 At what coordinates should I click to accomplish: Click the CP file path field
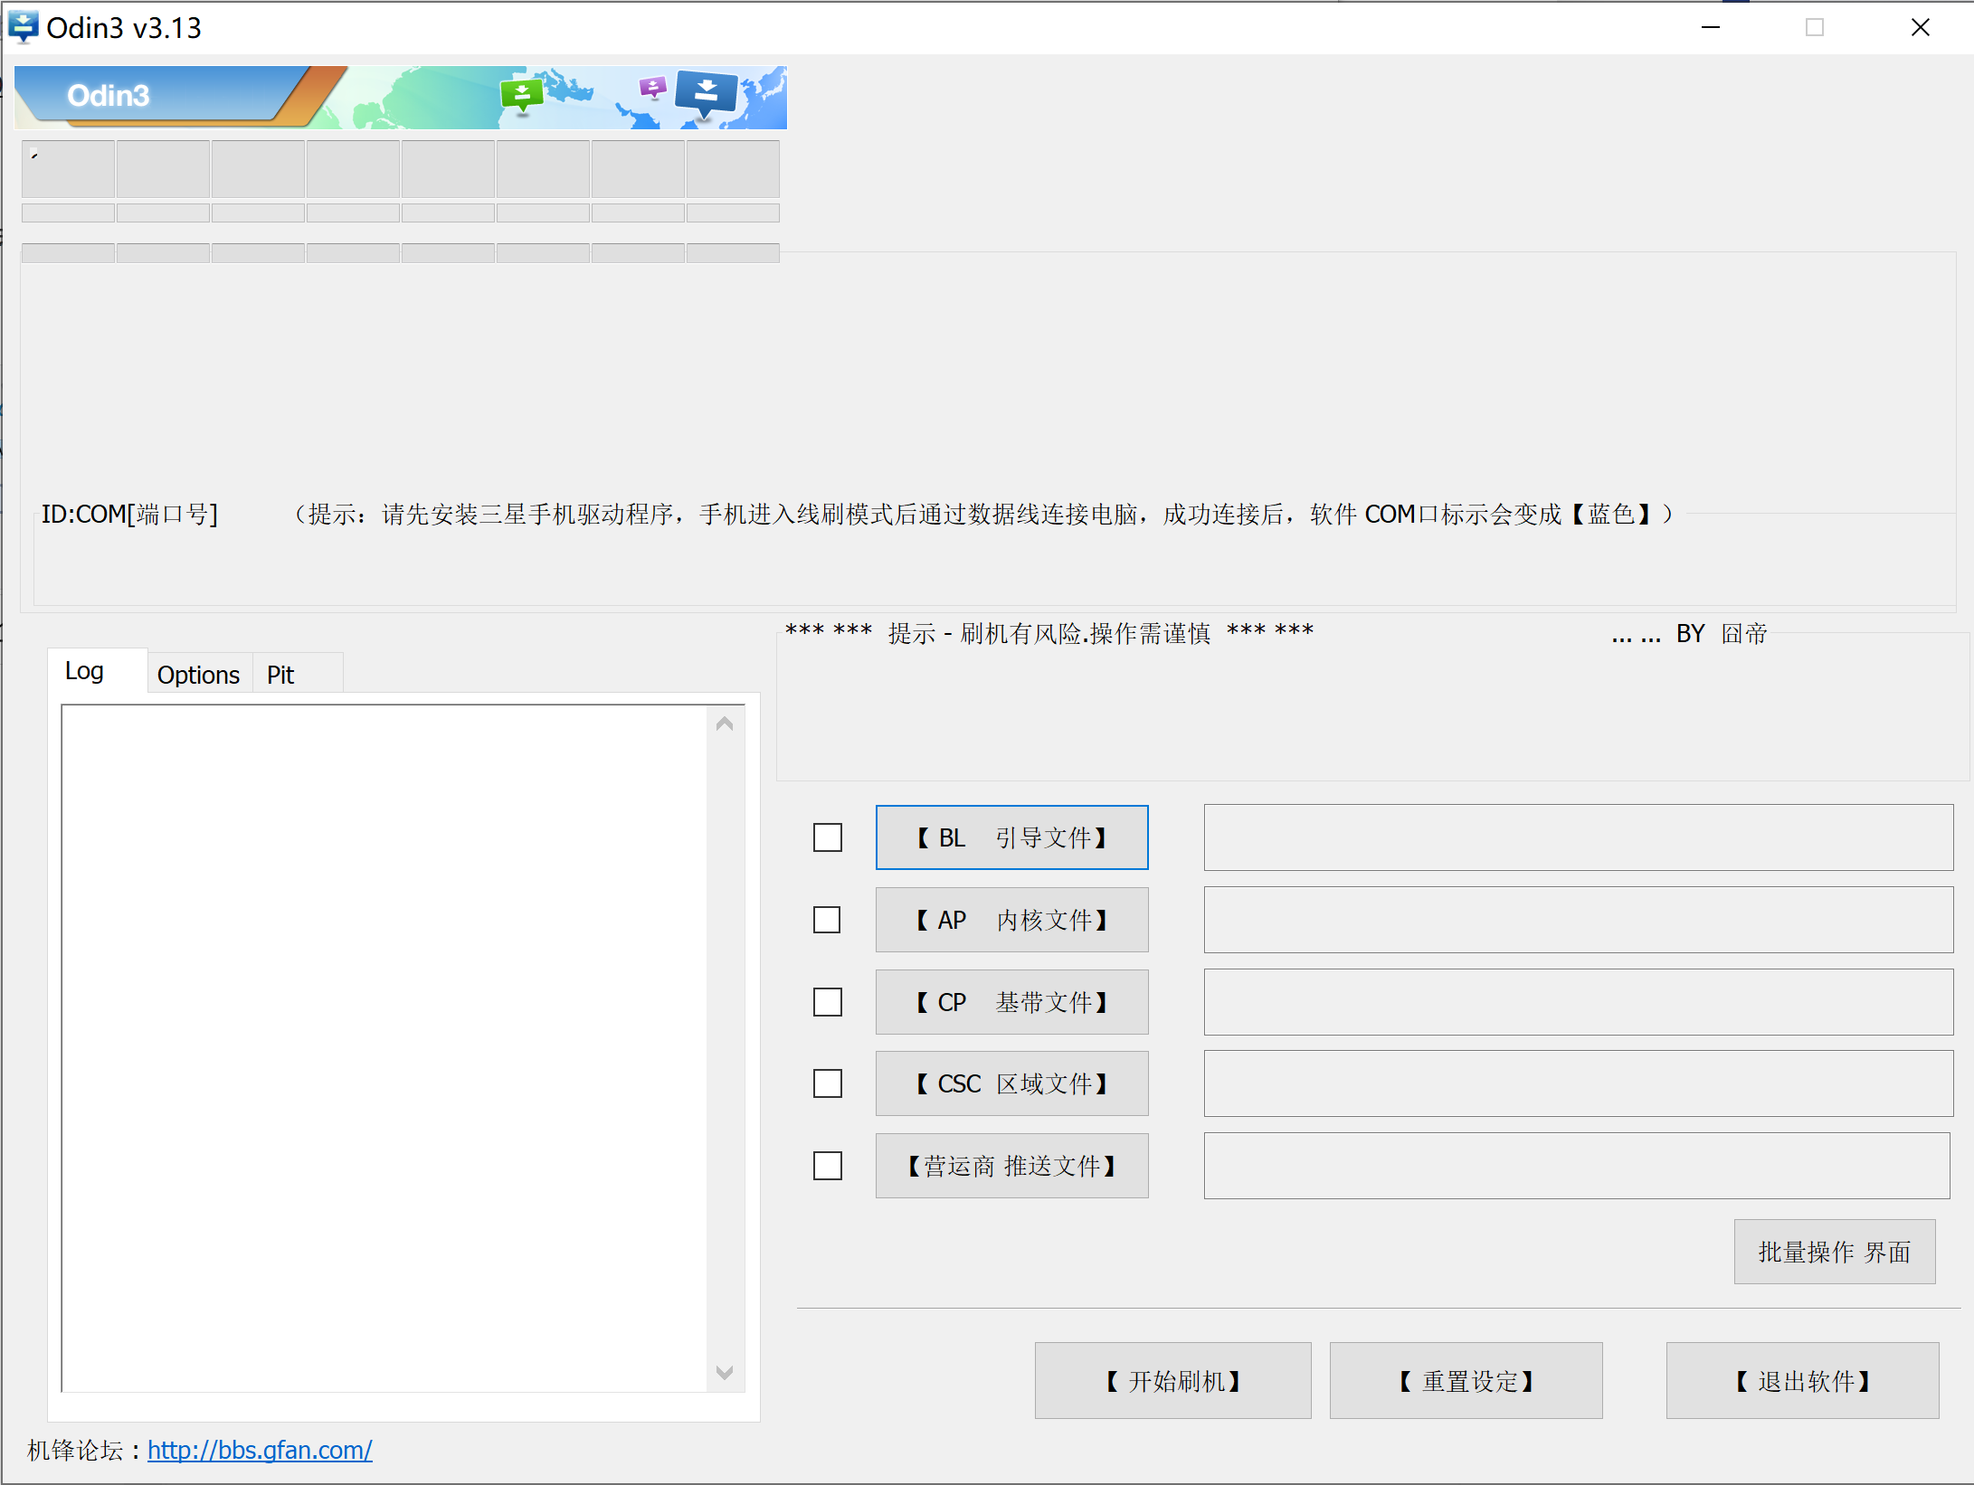pos(1578,1002)
